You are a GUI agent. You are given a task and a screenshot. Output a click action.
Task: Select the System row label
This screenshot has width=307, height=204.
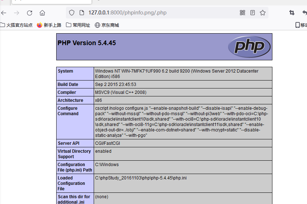point(65,71)
